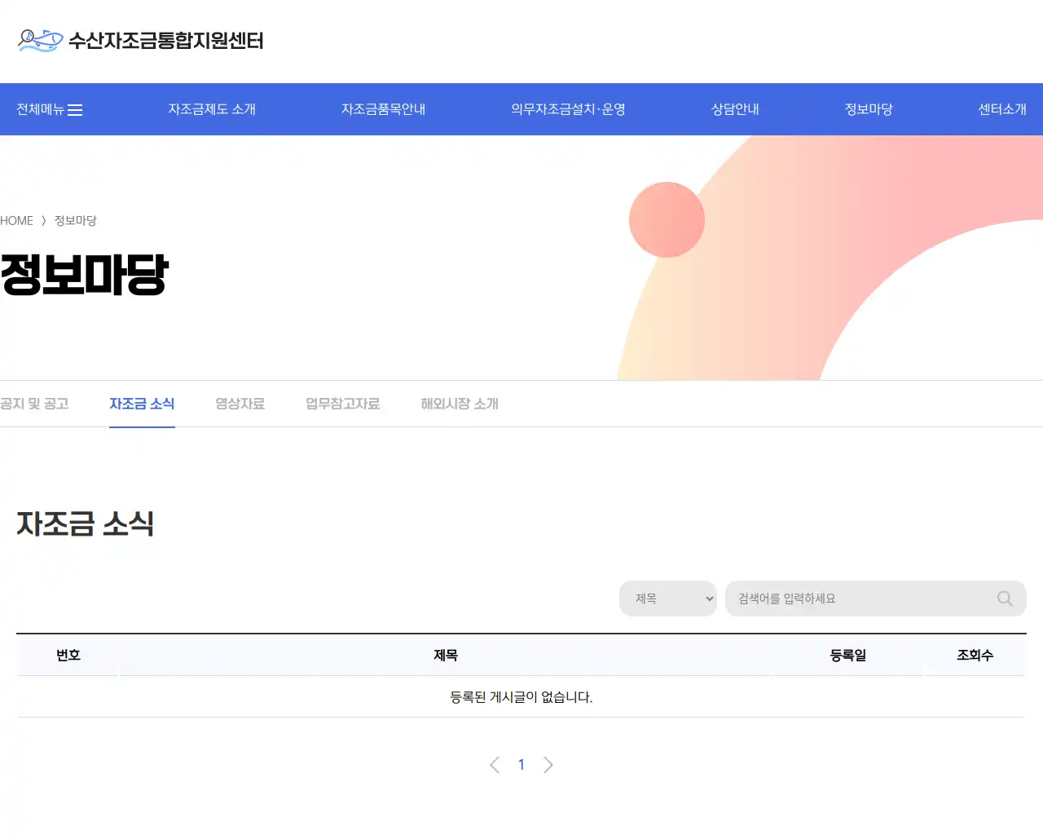The width and height of the screenshot is (1043, 835).
Task: Open the 제목 search filter dropdown
Action: [667, 598]
